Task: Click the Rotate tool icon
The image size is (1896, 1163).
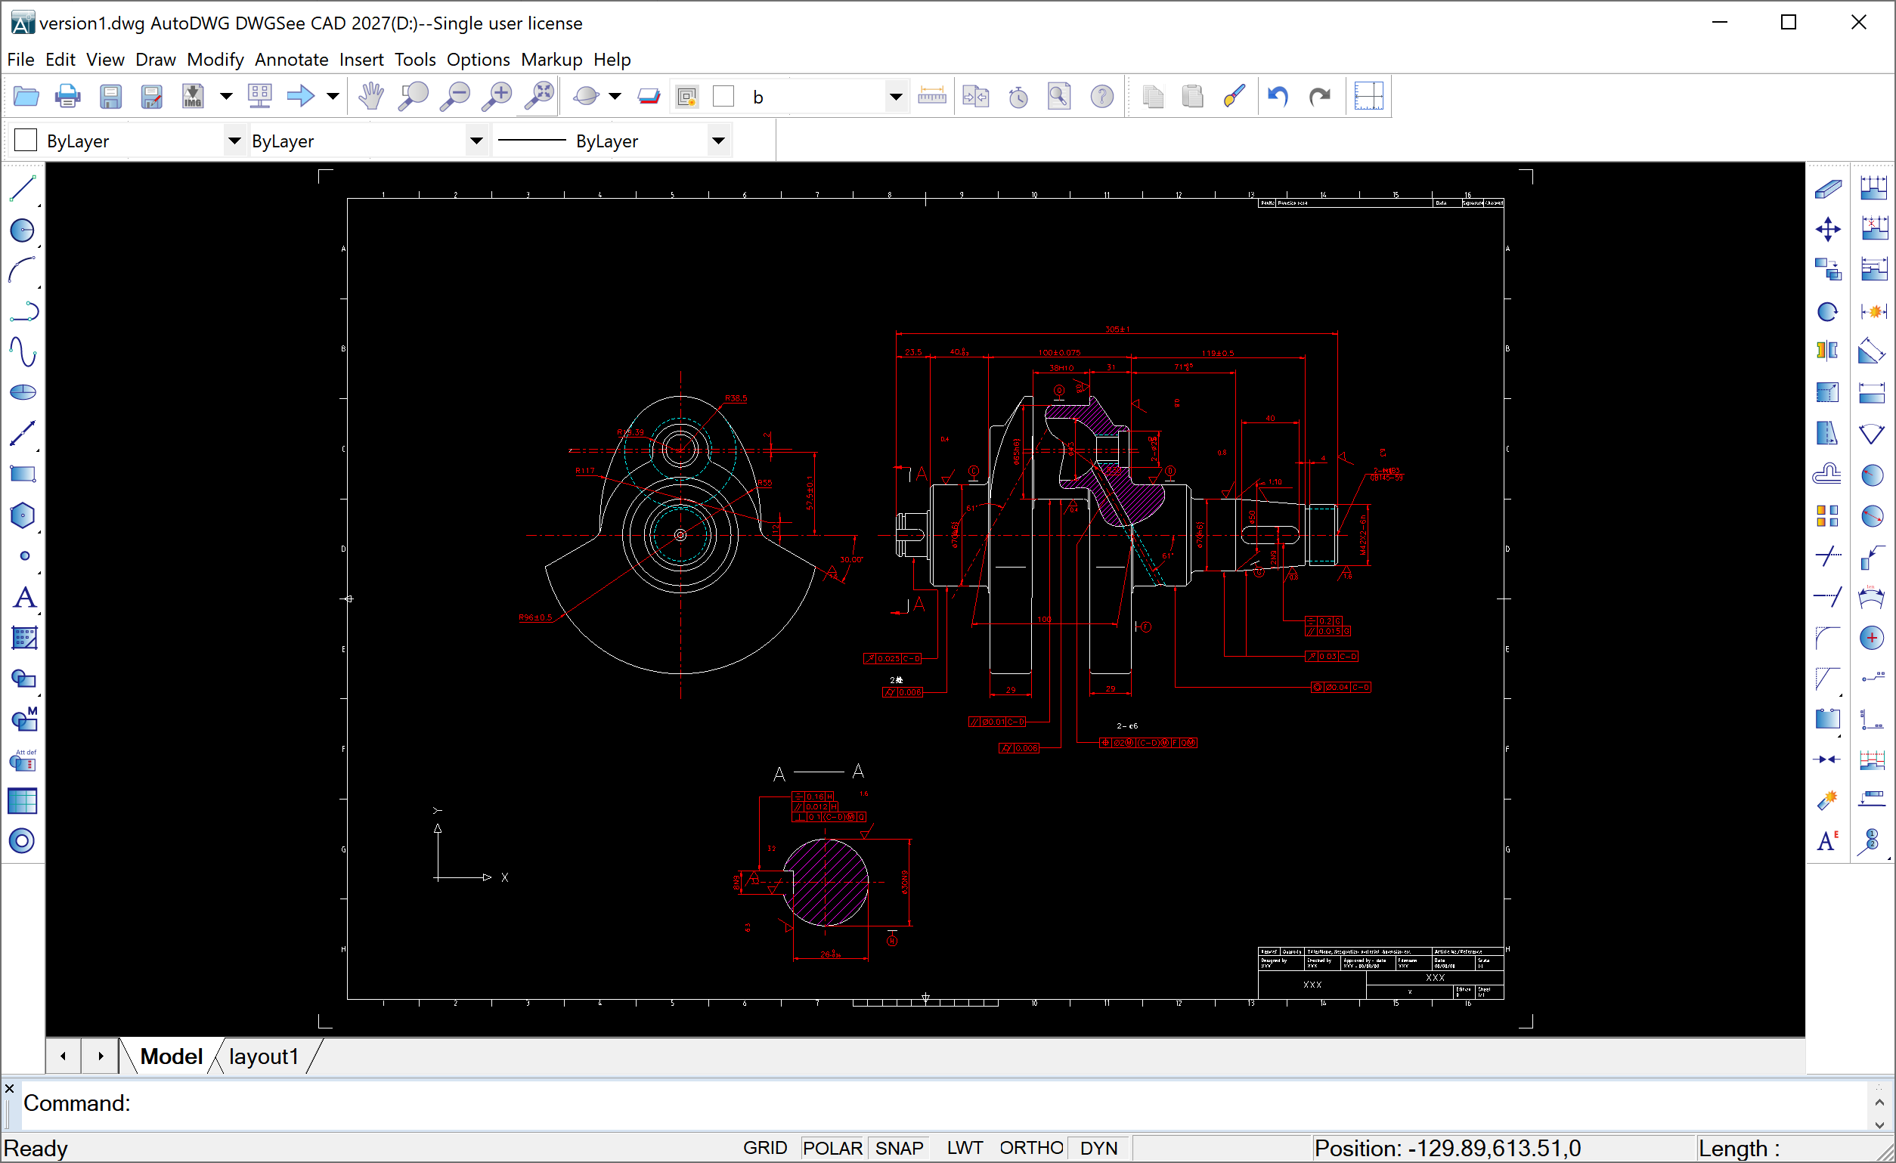Action: [x=1827, y=311]
